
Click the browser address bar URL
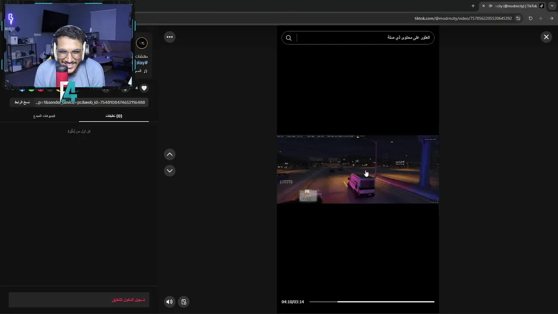pos(463,18)
